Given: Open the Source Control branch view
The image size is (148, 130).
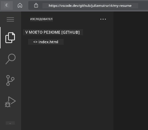Looking at the screenshot, I should [10, 80].
